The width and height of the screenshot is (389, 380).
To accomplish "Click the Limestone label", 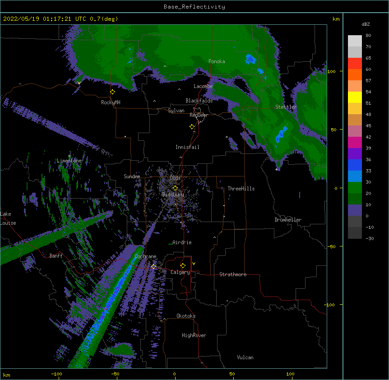I will 69,161.
